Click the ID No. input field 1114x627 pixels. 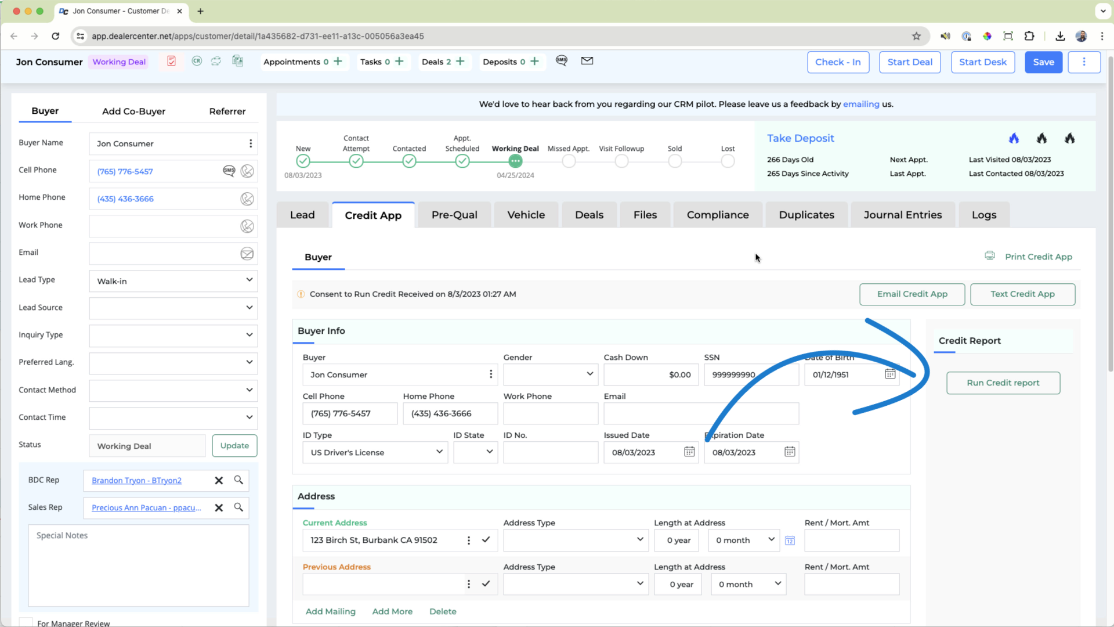(x=550, y=452)
